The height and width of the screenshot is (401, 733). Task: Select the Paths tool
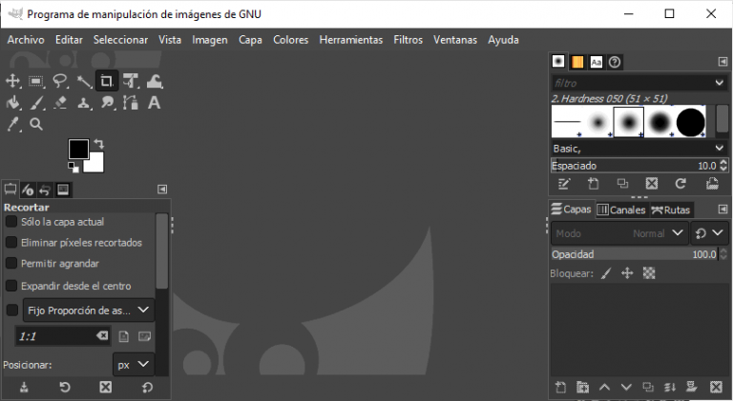[x=131, y=103]
